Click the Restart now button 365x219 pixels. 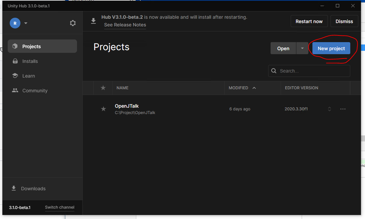click(309, 21)
